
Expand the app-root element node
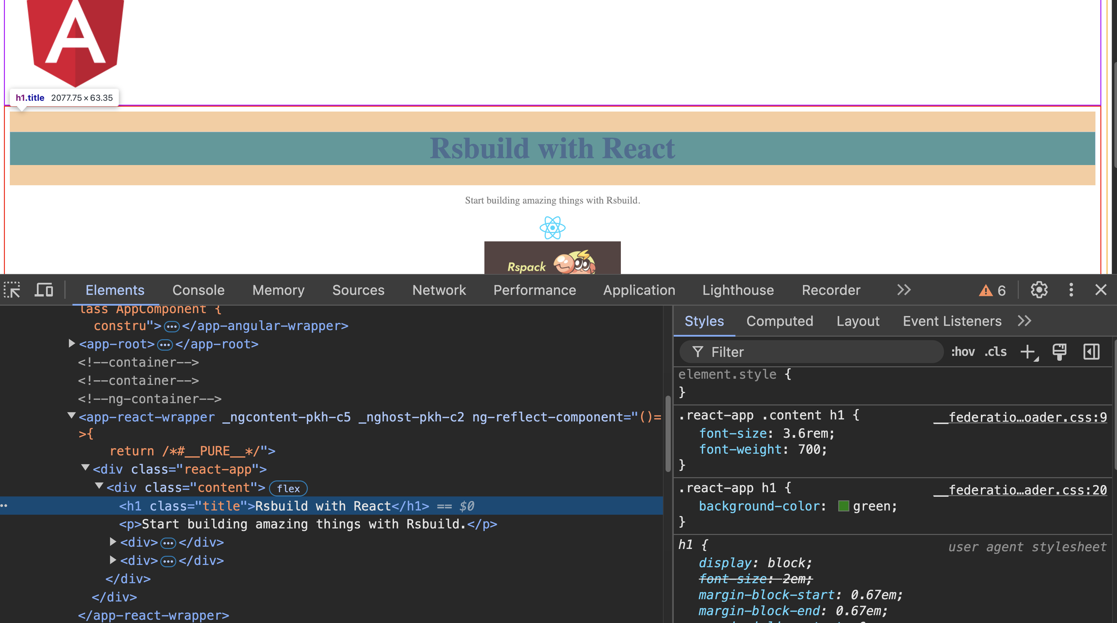tap(71, 343)
